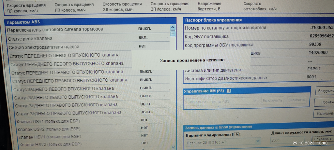The height and width of the screenshot is (150, 334).
Task: Click the scroll down arrow in Параметры ABS
Action: pos(173,148)
